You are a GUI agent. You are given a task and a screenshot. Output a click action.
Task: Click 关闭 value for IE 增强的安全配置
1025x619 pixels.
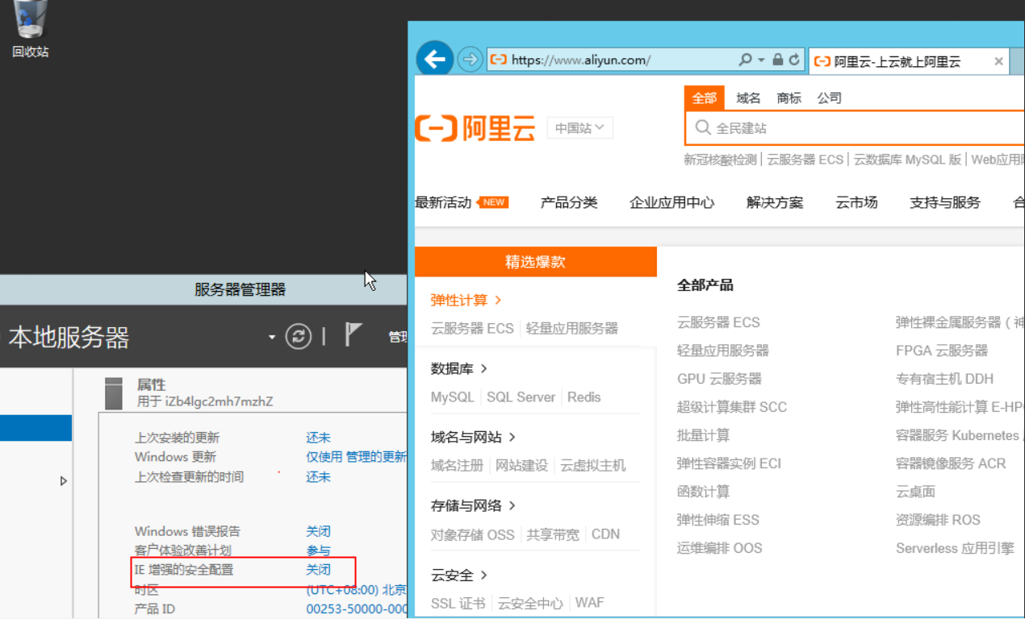point(318,570)
